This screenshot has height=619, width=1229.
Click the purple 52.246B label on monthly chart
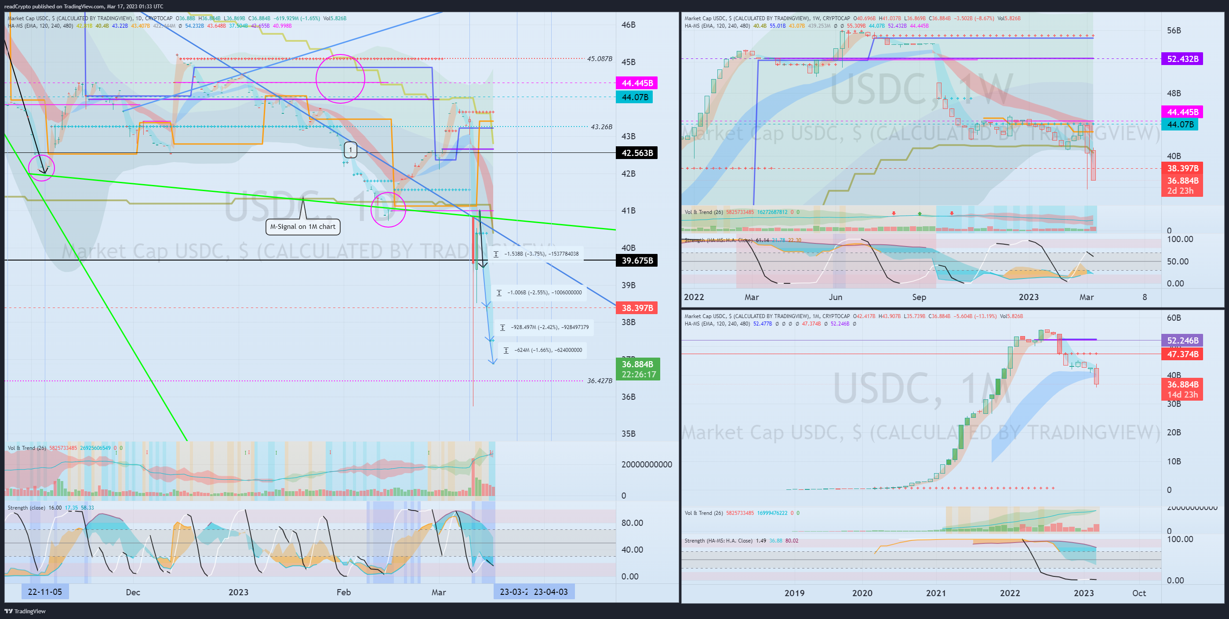click(x=1182, y=340)
